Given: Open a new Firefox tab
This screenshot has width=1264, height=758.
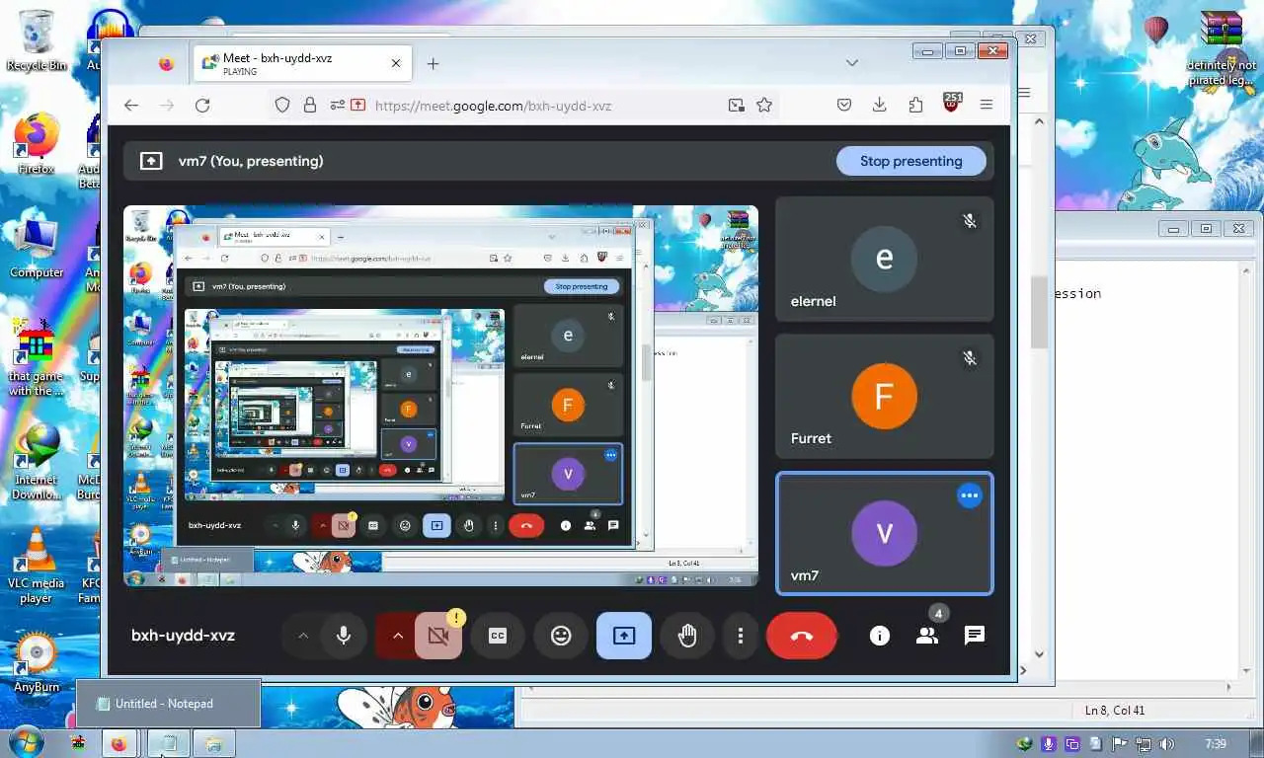Looking at the screenshot, I should [433, 63].
